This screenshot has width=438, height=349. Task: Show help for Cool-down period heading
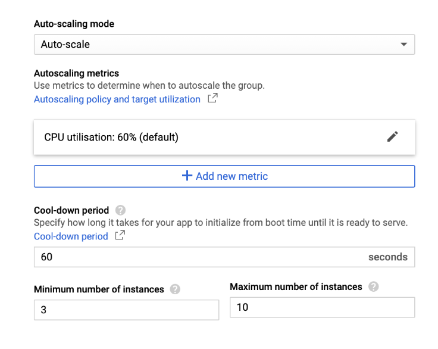(121, 210)
